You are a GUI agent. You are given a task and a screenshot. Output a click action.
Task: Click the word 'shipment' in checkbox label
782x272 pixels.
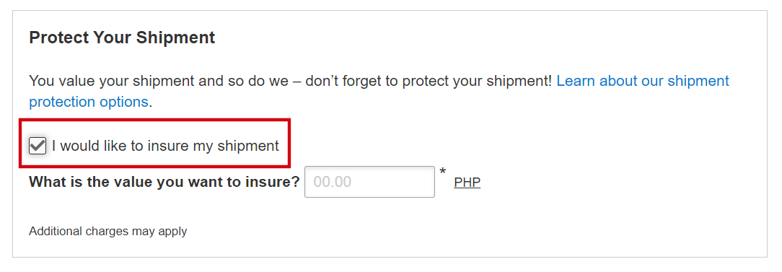tap(248, 146)
